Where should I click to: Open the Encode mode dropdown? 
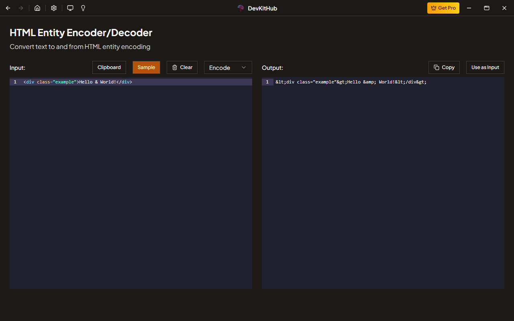tap(228, 67)
